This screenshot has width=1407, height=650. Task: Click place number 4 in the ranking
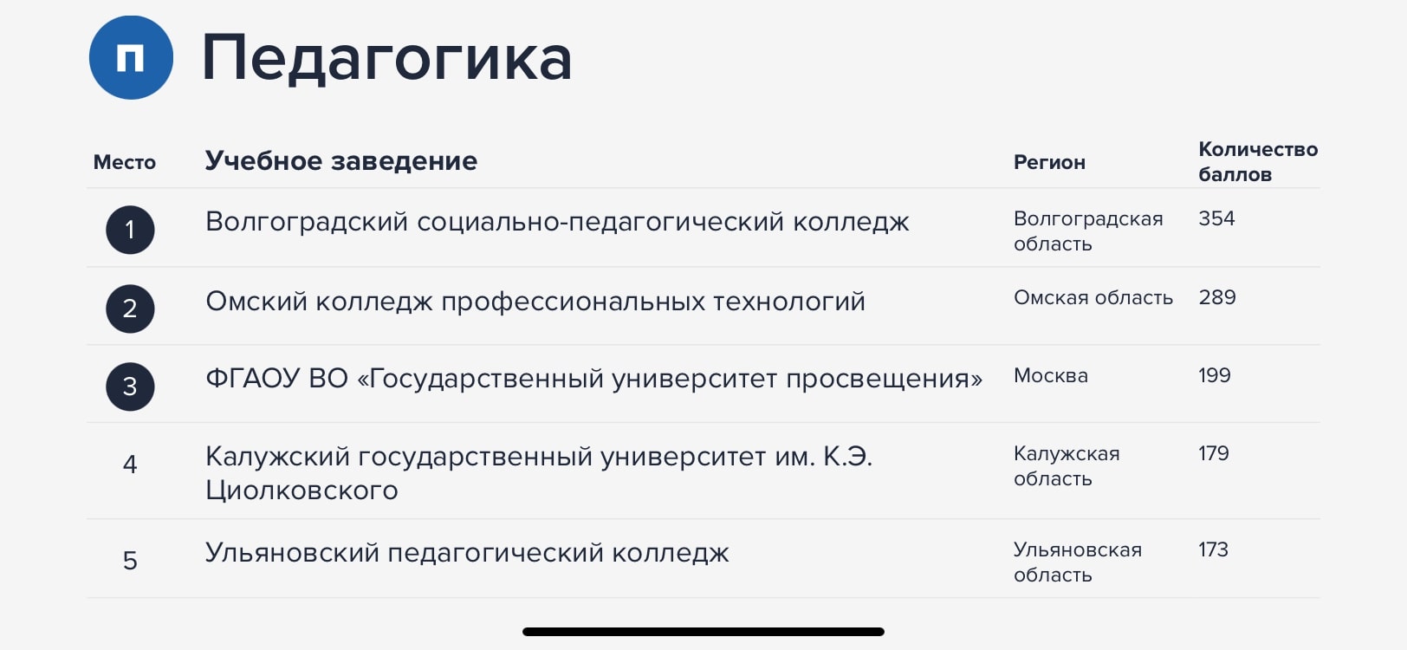[x=130, y=465]
